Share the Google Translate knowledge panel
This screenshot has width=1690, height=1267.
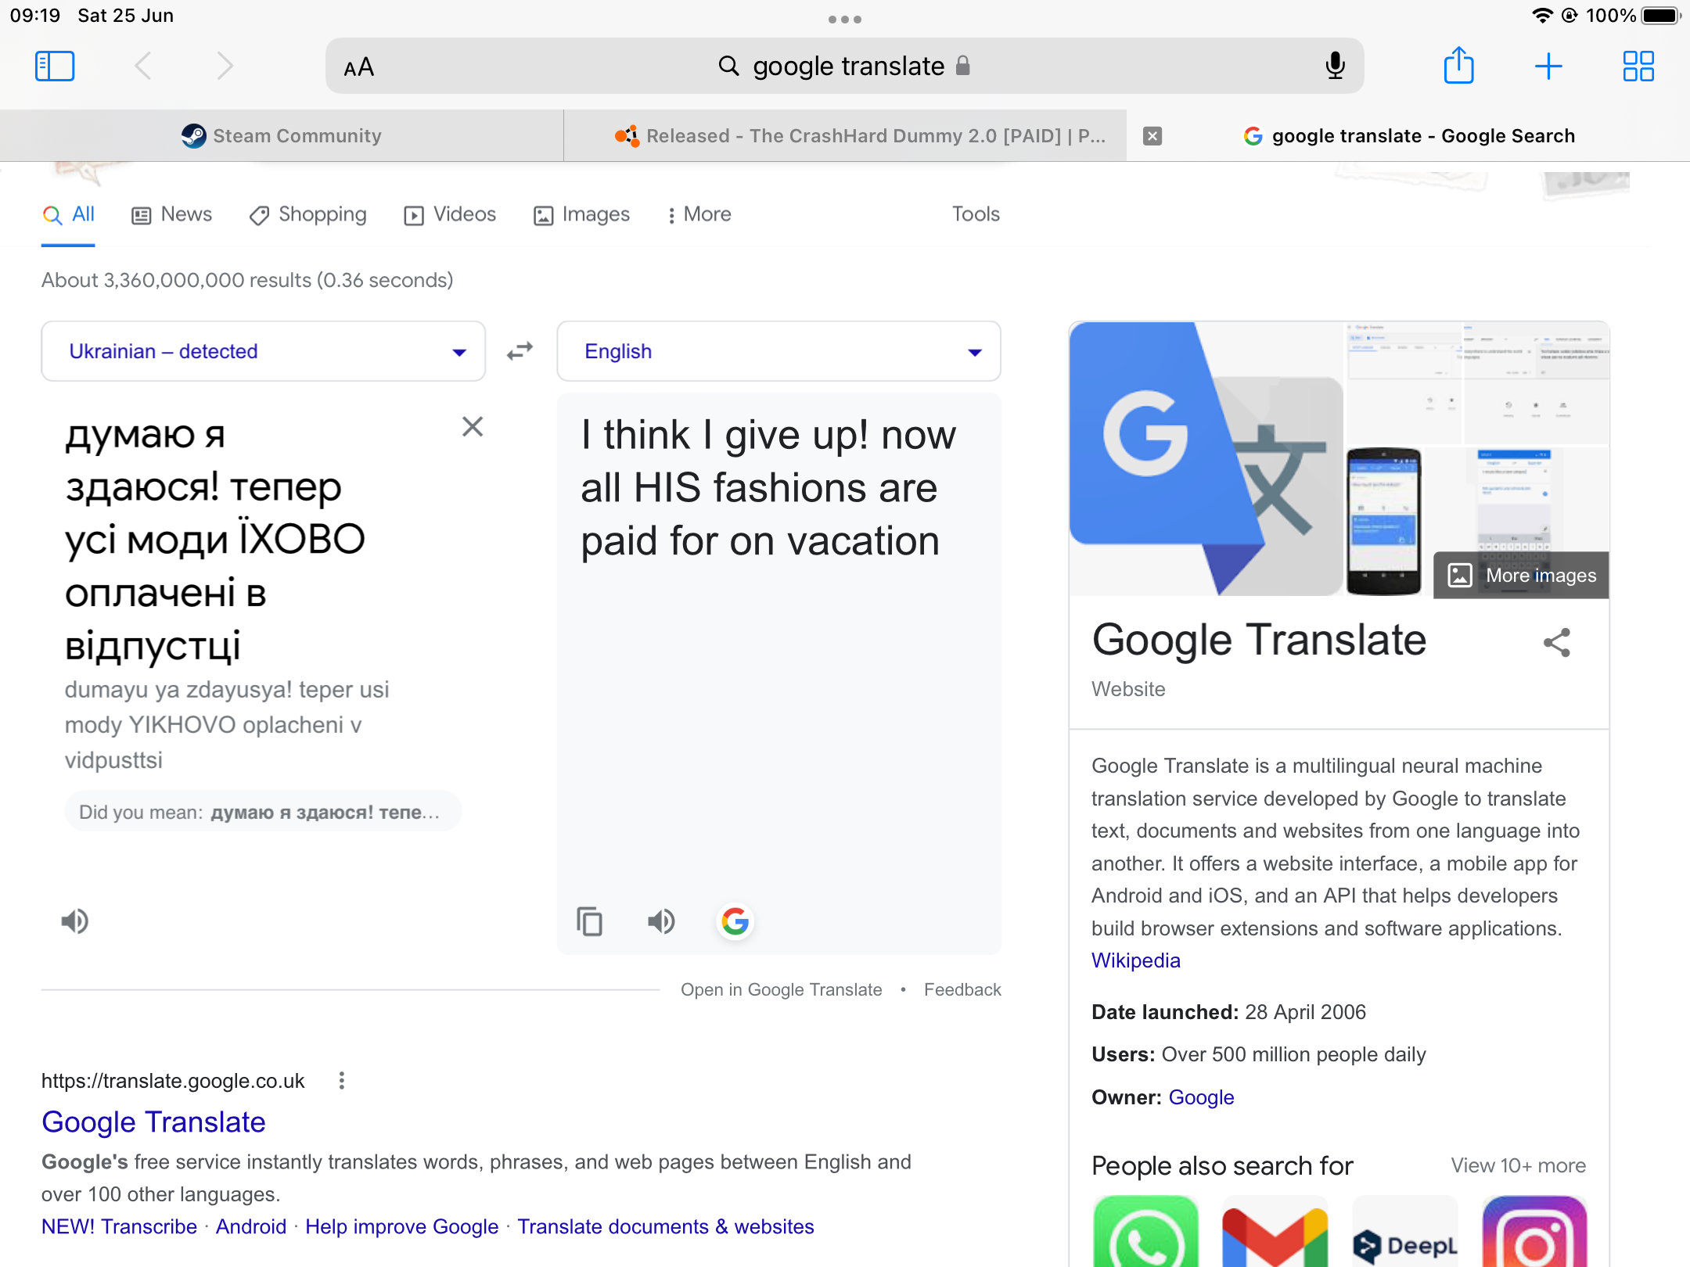pyautogui.click(x=1557, y=643)
